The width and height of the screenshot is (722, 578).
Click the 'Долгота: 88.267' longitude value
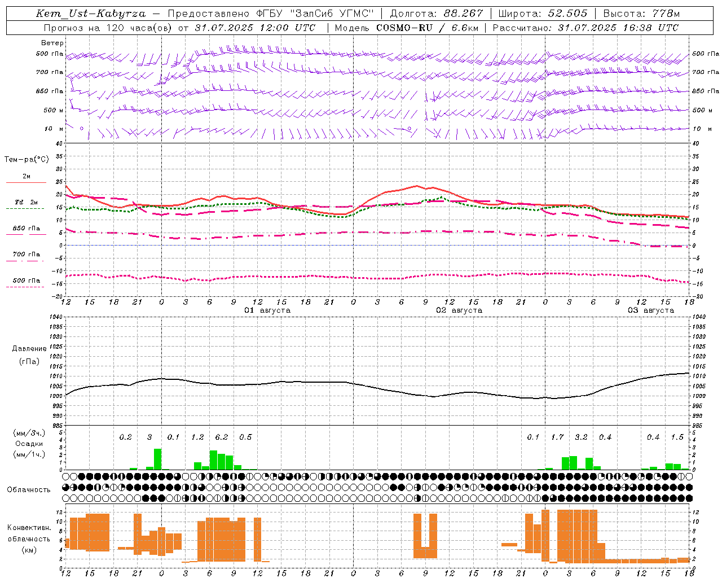tap(436, 14)
